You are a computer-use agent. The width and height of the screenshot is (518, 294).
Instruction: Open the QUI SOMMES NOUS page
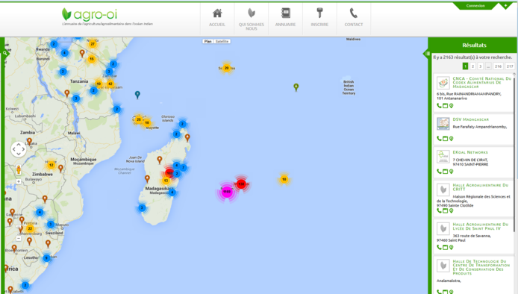pyautogui.click(x=251, y=19)
